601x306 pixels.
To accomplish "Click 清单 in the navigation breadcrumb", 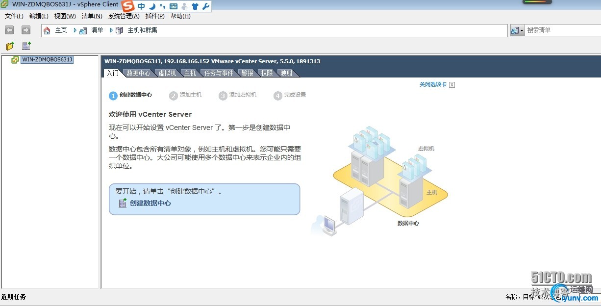I will pyautogui.click(x=97, y=30).
